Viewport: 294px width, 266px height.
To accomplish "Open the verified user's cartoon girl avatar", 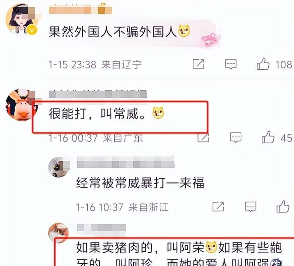I will click(21, 19).
